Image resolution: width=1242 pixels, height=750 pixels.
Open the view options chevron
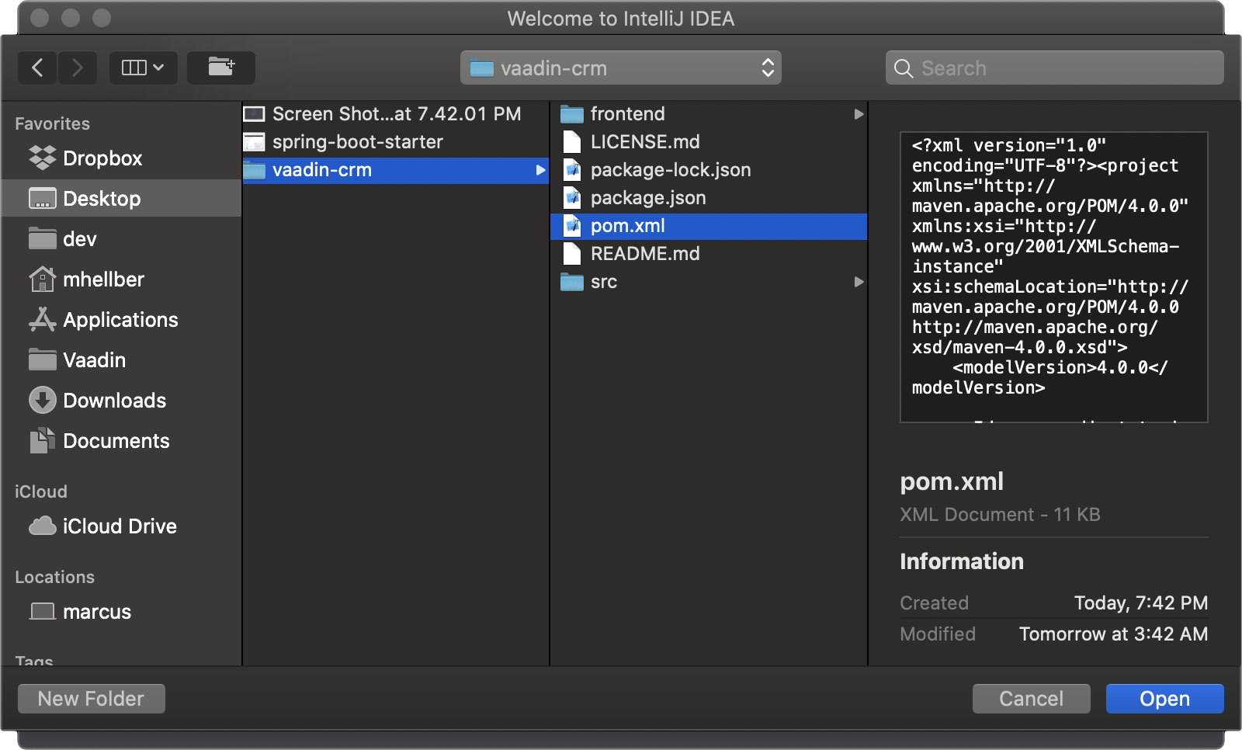tap(158, 68)
